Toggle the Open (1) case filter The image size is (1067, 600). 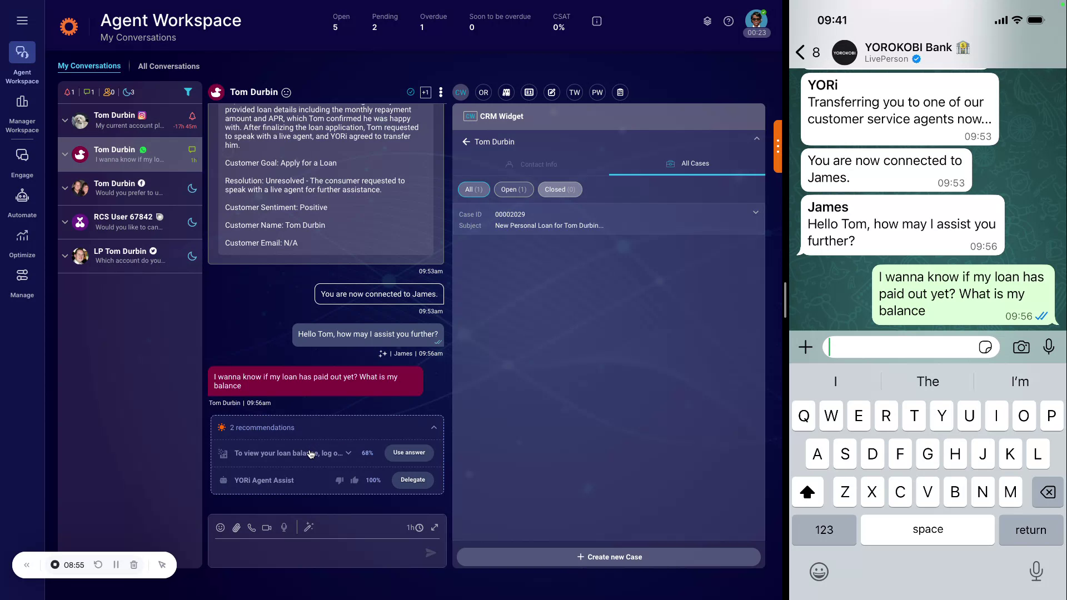click(x=513, y=189)
